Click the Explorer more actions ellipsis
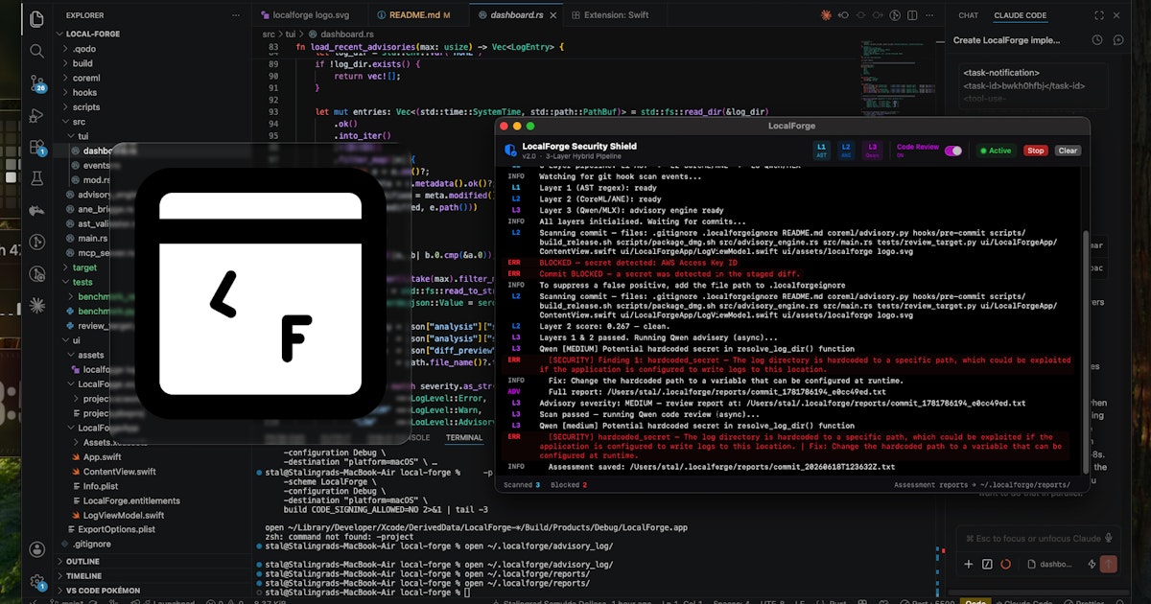This screenshot has height=604, width=1151. pyautogui.click(x=238, y=15)
